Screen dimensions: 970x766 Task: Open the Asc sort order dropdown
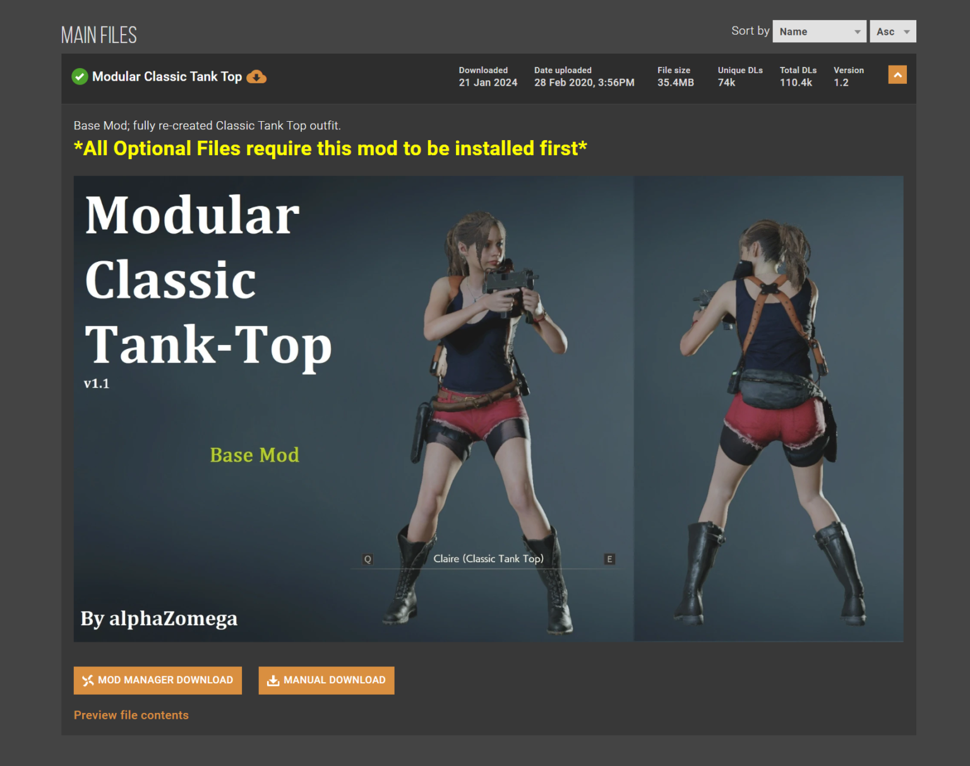click(x=892, y=32)
